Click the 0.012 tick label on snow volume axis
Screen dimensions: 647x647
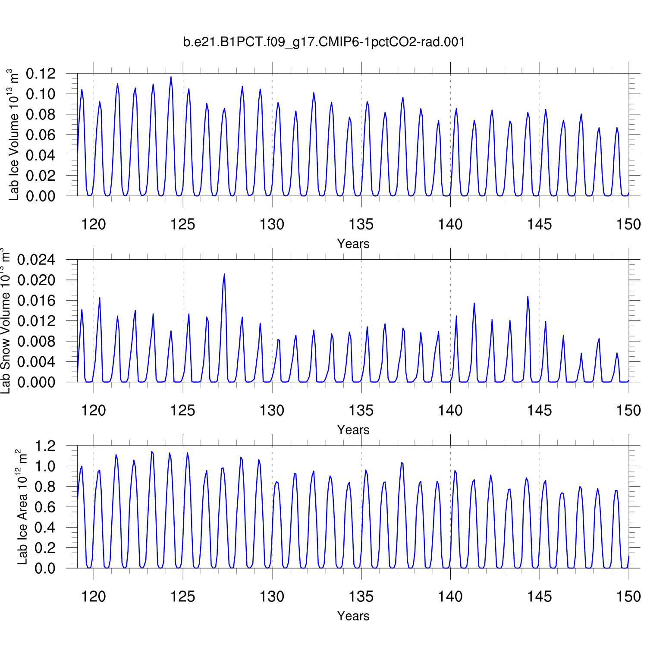[x=36, y=321]
